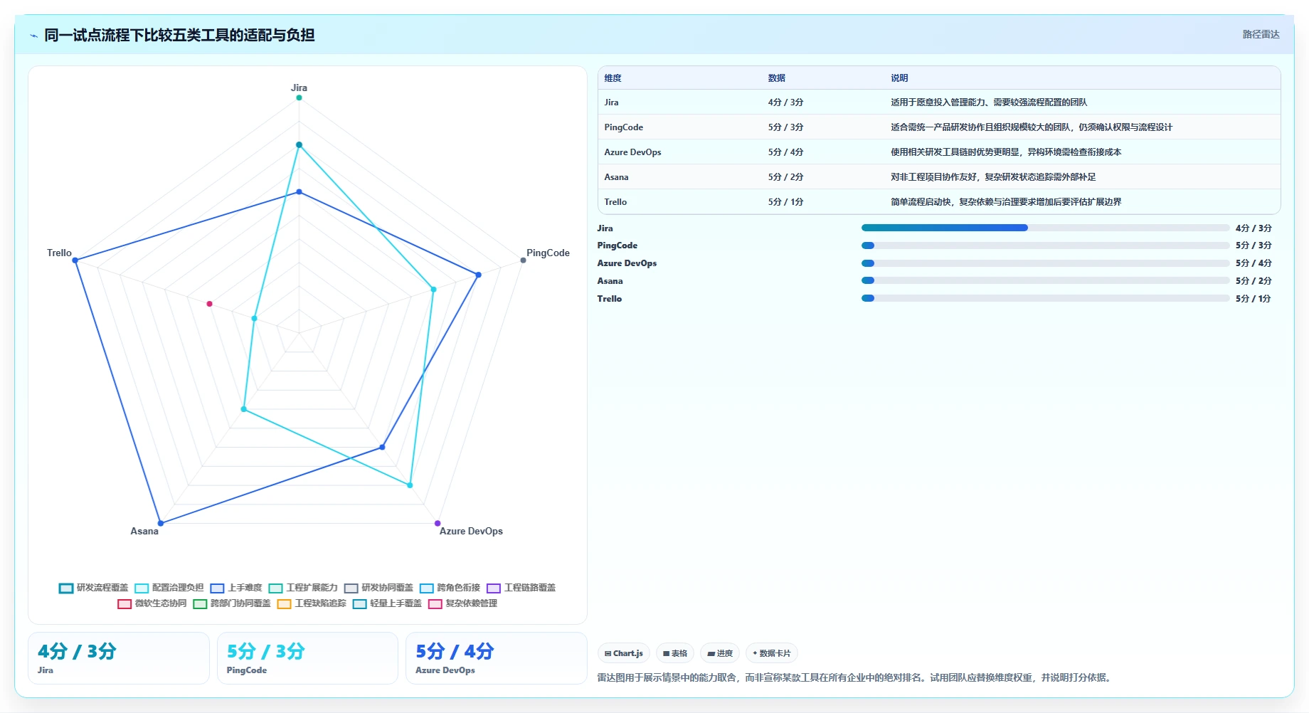Click the Azure DevOps label beside the progress bars
The image size is (1309, 713).
pyautogui.click(x=627, y=263)
